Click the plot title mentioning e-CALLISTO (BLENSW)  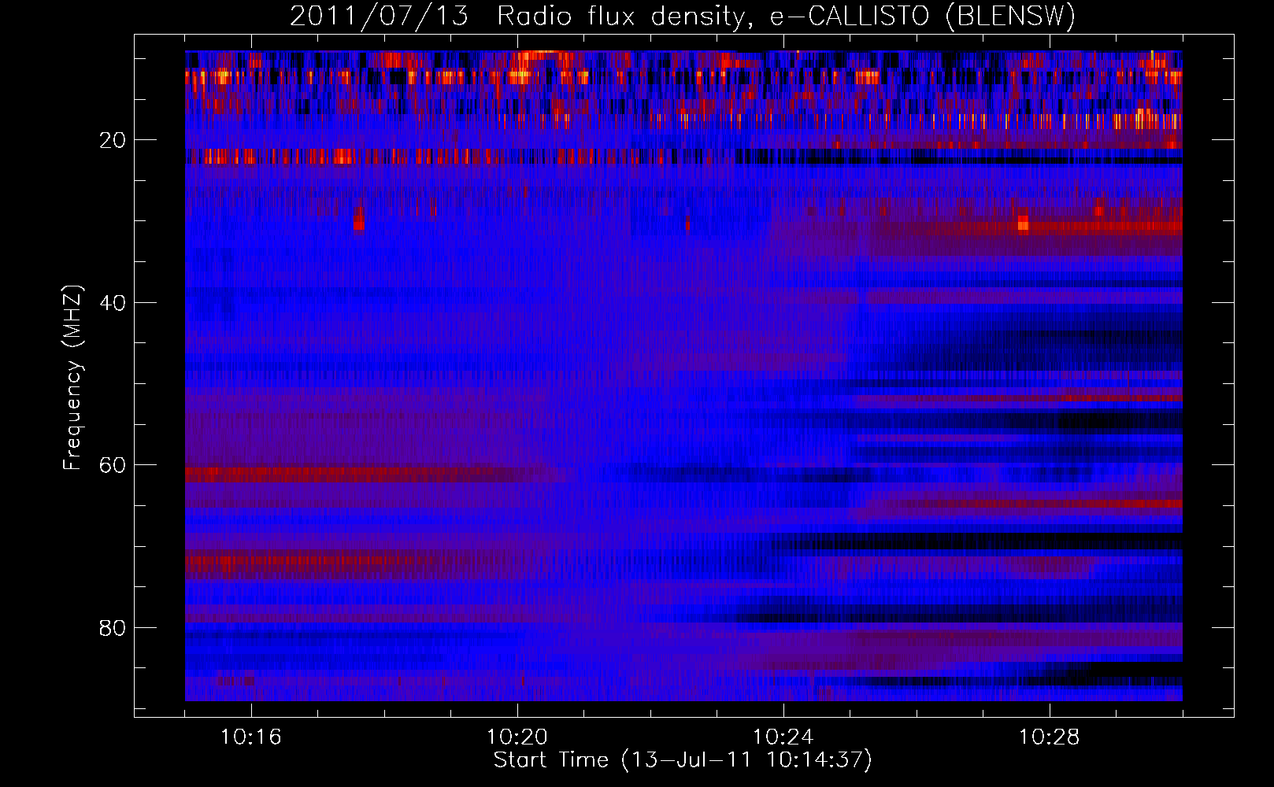point(683,17)
